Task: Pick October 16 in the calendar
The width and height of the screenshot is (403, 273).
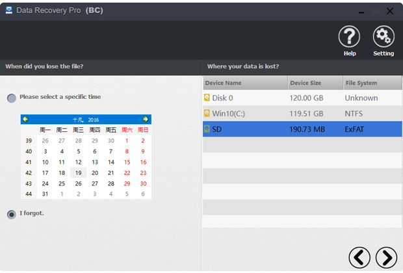Action: point(143,162)
